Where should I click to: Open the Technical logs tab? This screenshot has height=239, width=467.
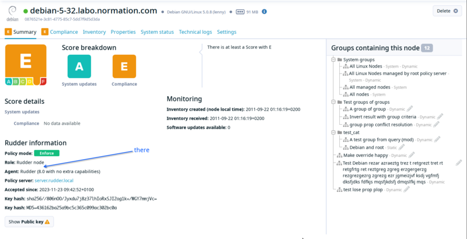coord(196,32)
